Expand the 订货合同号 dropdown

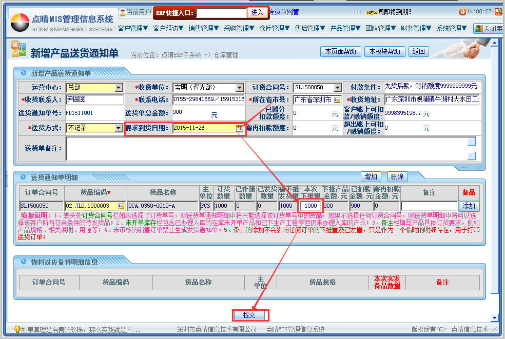click(337, 88)
